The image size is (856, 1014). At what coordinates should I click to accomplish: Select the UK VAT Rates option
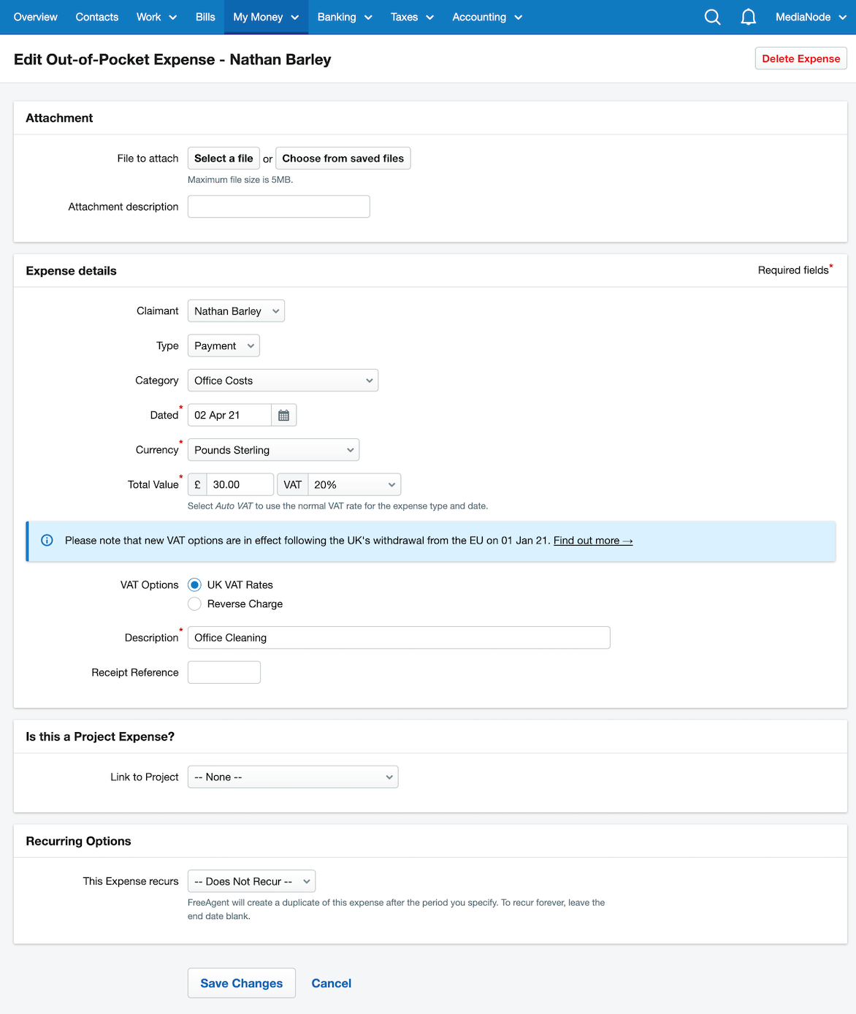click(x=194, y=584)
